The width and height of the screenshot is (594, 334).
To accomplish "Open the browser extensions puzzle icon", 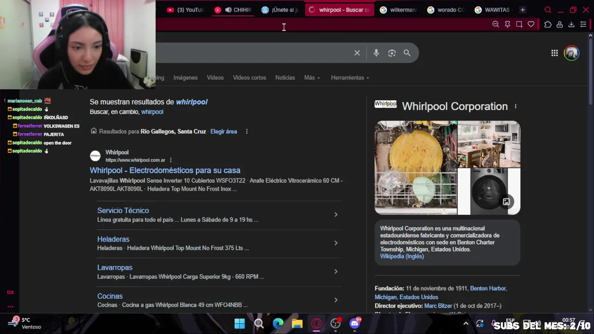I will tap(548, 24).
